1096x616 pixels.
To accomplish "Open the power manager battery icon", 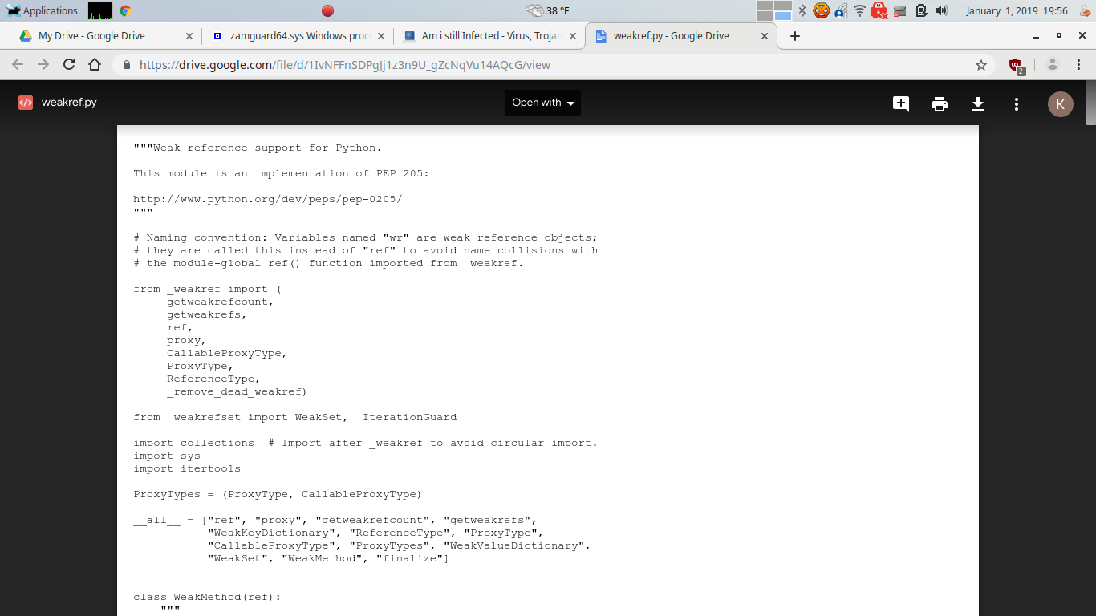I will tap(921, 10).
